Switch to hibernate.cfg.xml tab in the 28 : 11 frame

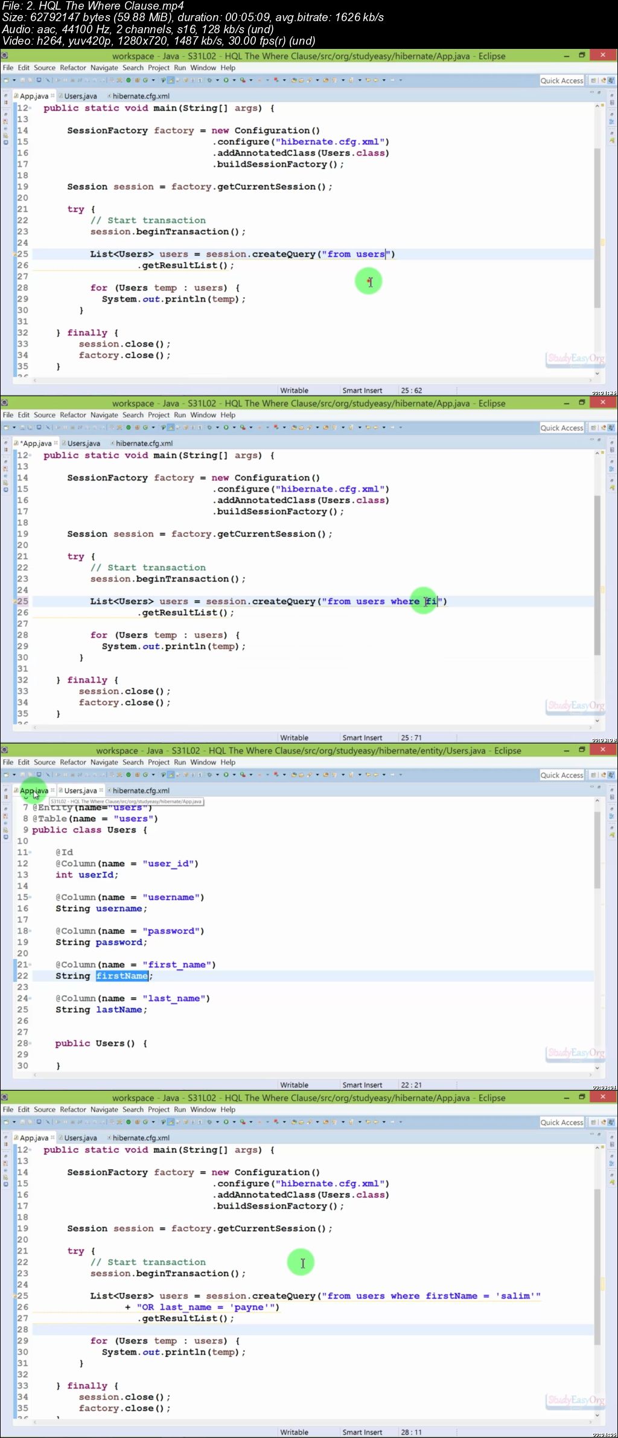click(x=141, y=1138)
